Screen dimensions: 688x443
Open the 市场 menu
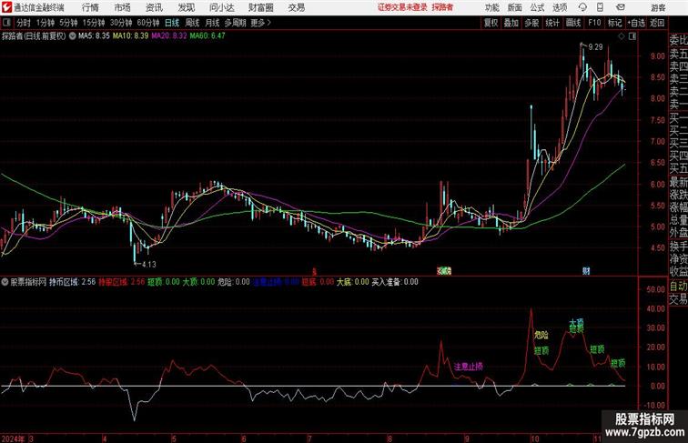[x=123, y=7]
